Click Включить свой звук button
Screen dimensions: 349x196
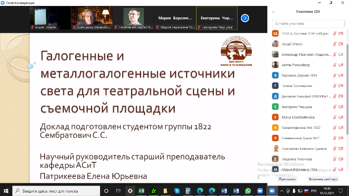(x=323, y=179)
